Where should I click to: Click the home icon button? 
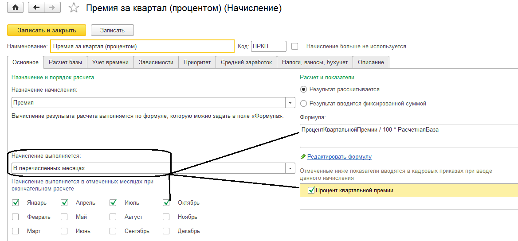point(15,8)
